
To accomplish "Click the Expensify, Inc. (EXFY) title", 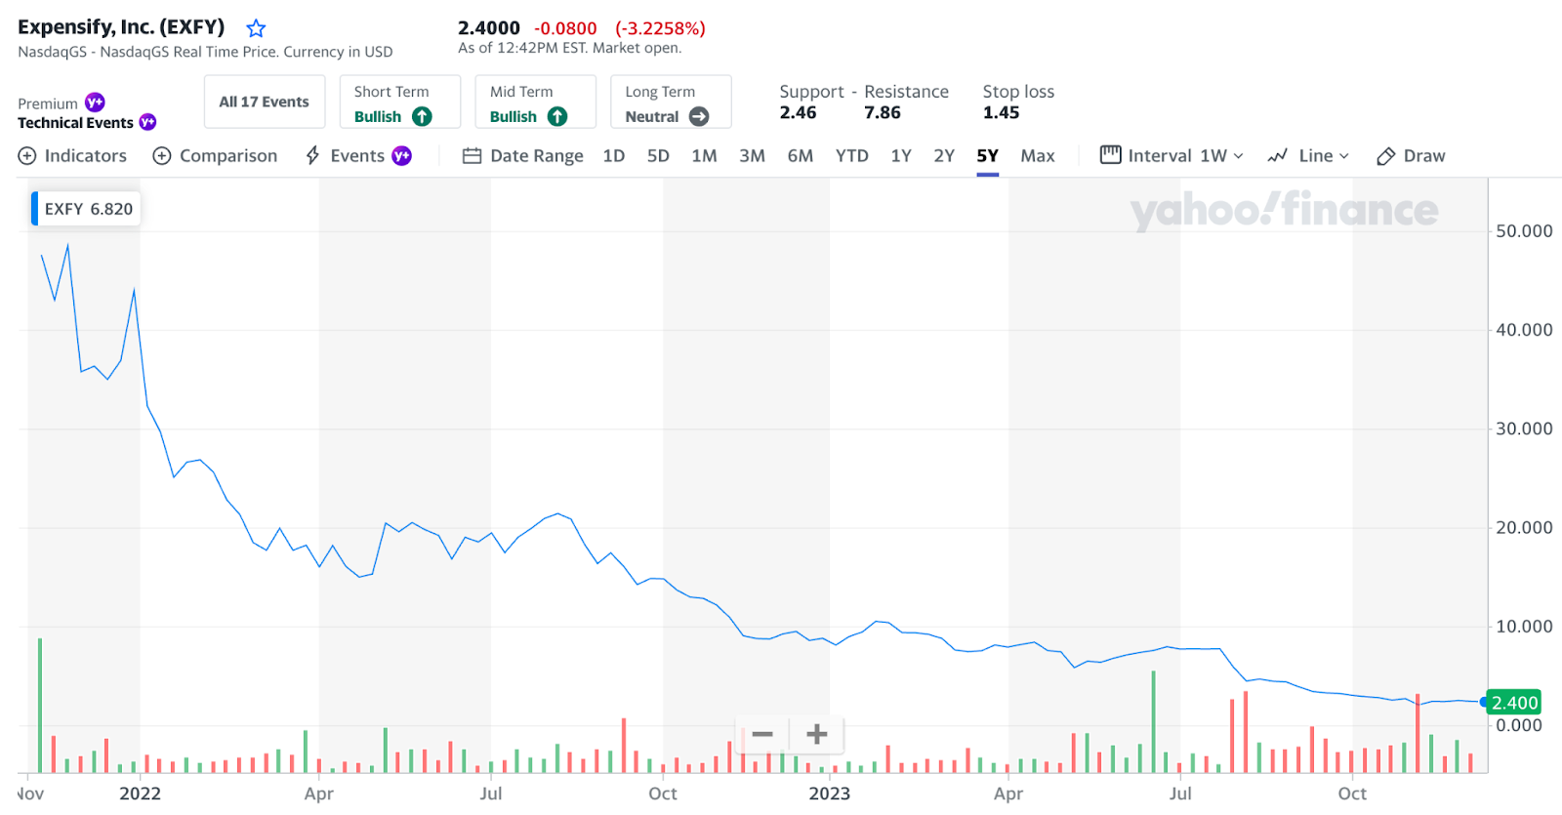I will click(121, 27).
